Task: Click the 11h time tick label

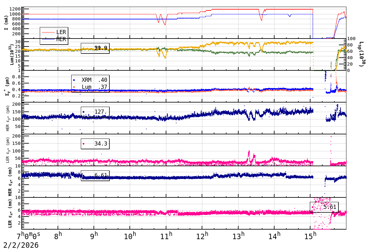Action: point(166,236)
